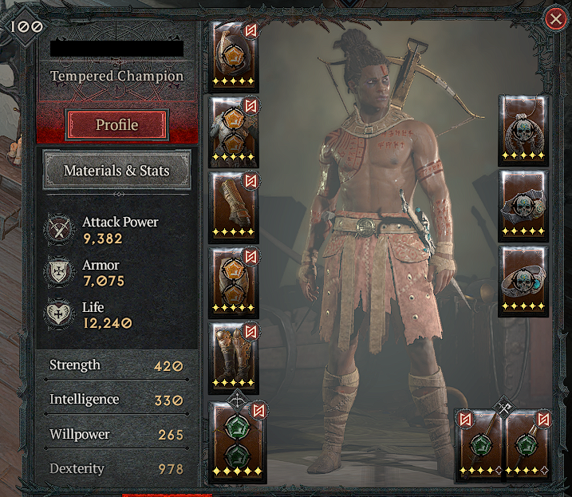Select the ranged weapon crossbow slot
The width and height of the screenshot is (572, 497).
[237, 442]
